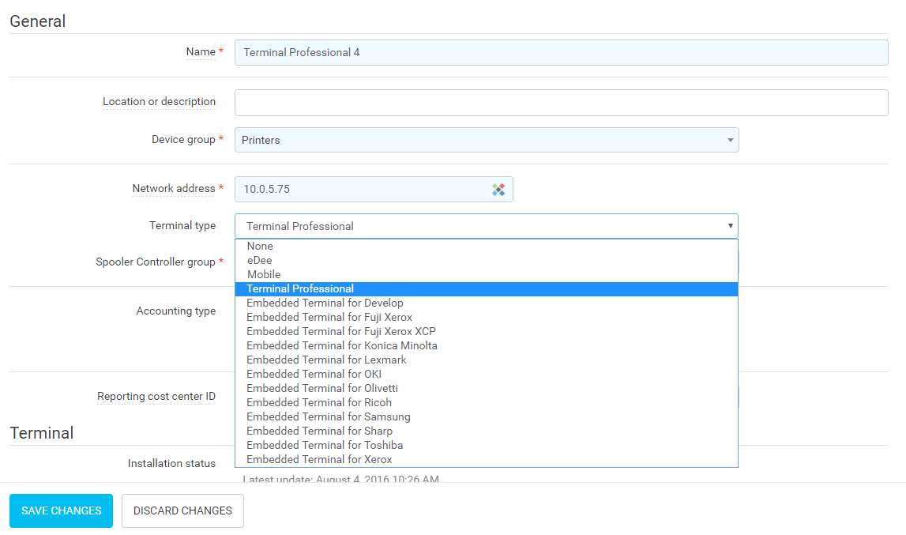
Task: Select Embedded Terminal for Develop
Action: (x=325, y=303)
